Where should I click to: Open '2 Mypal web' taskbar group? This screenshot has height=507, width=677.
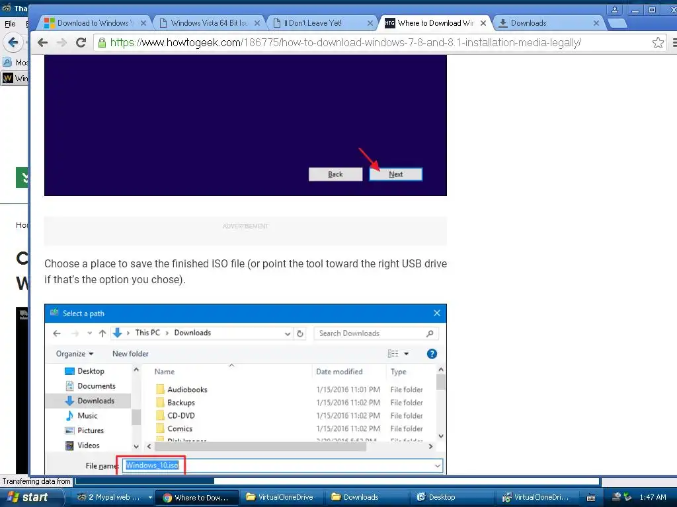114,497
